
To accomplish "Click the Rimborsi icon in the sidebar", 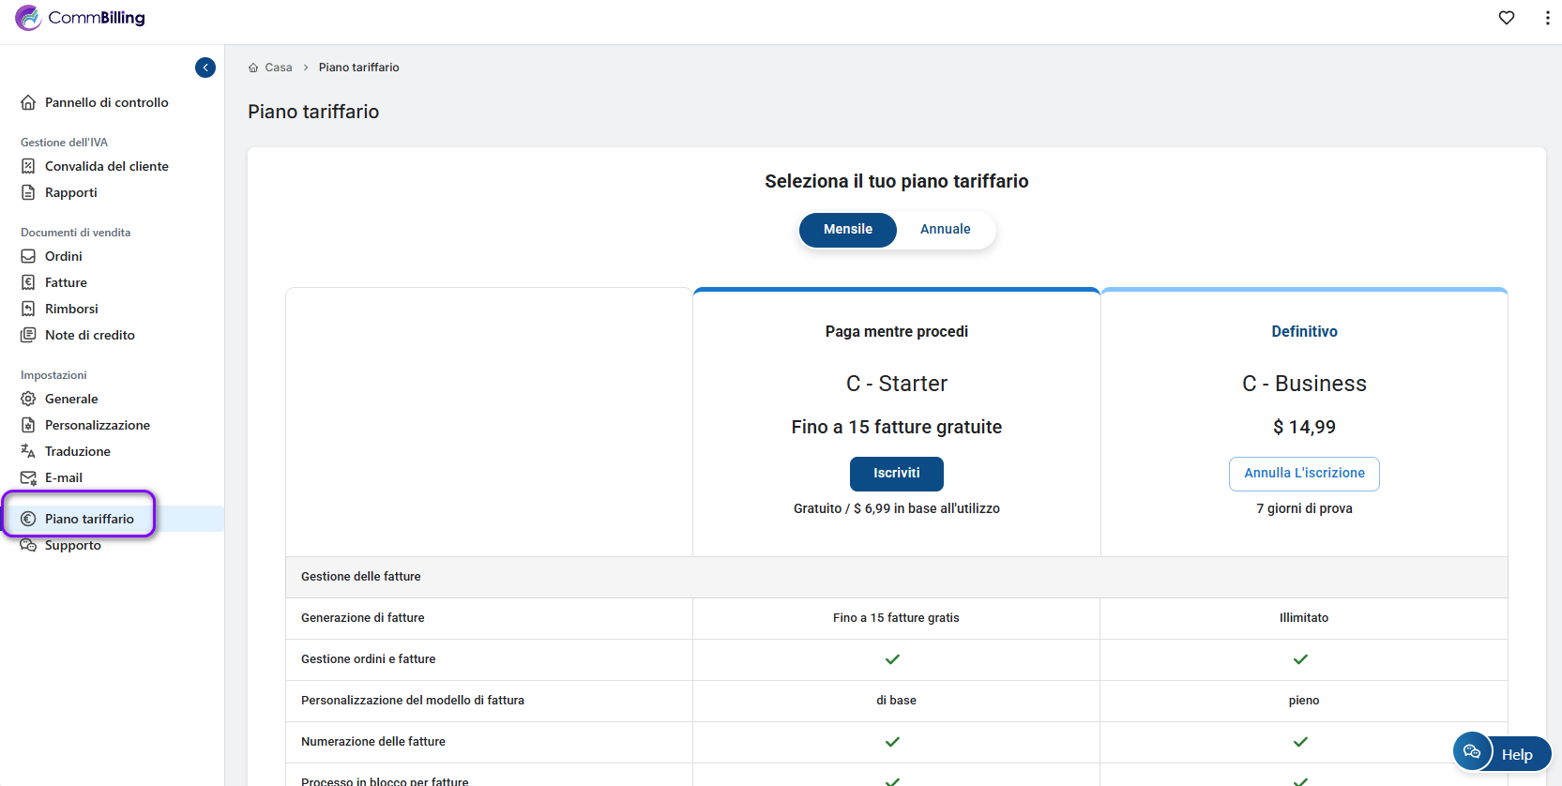I will [x=28, y=309].
